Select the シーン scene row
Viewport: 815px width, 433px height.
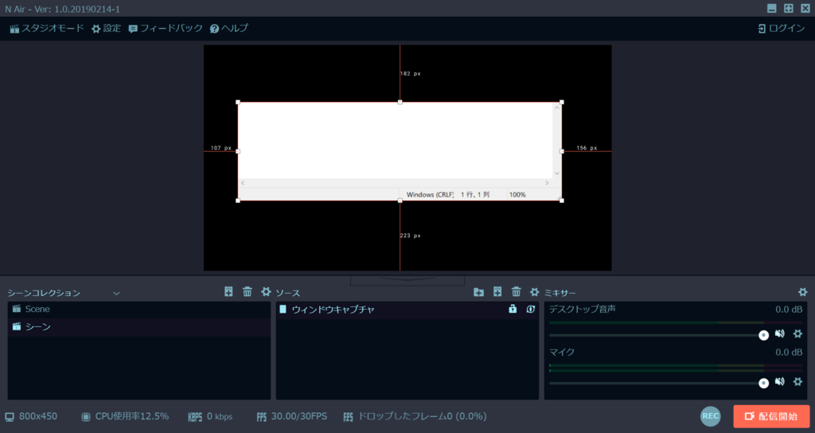(x=139, y=327)
